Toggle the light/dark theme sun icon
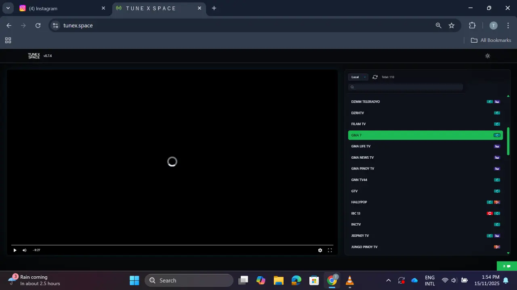The image size is (517, 290). click(488, 56)
